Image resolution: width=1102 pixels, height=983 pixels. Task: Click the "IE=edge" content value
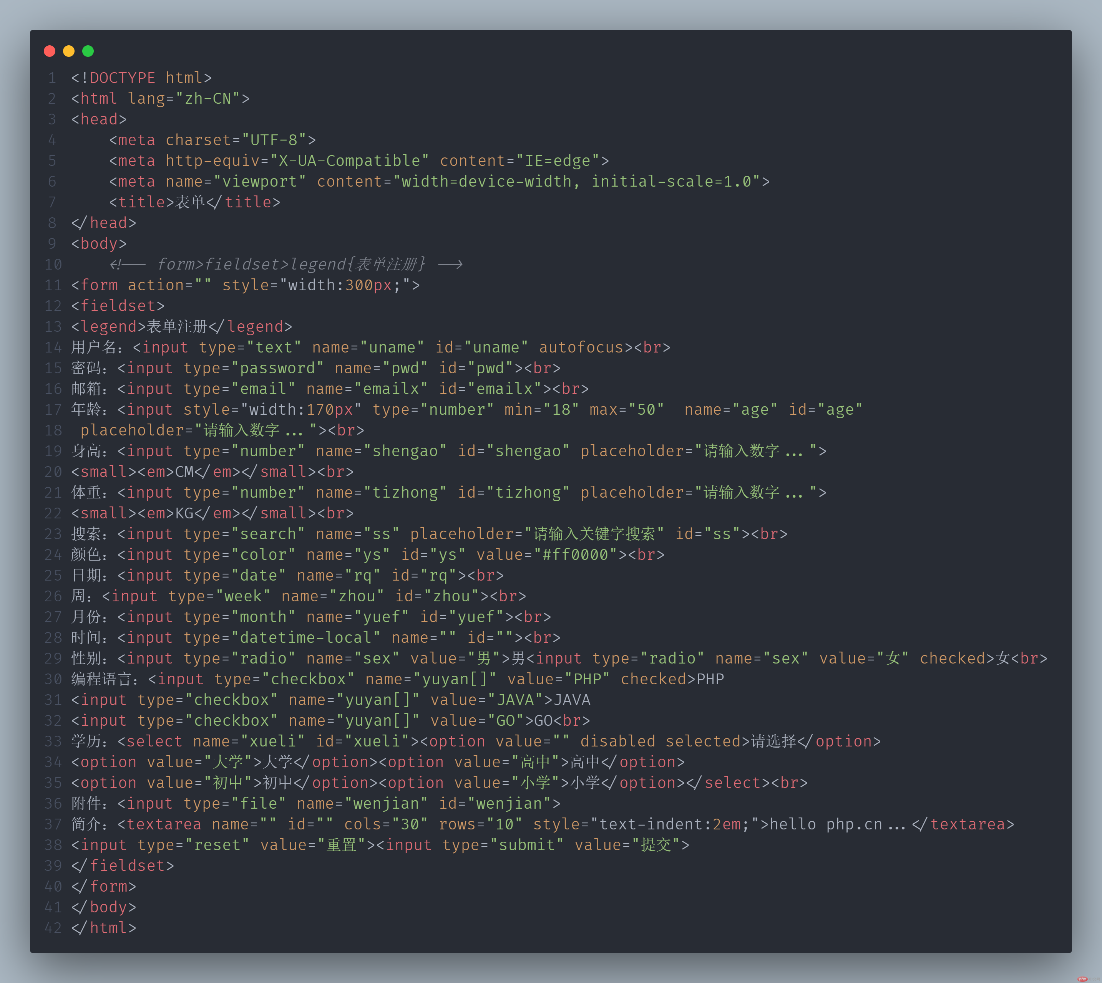click(x=558, y=161)
